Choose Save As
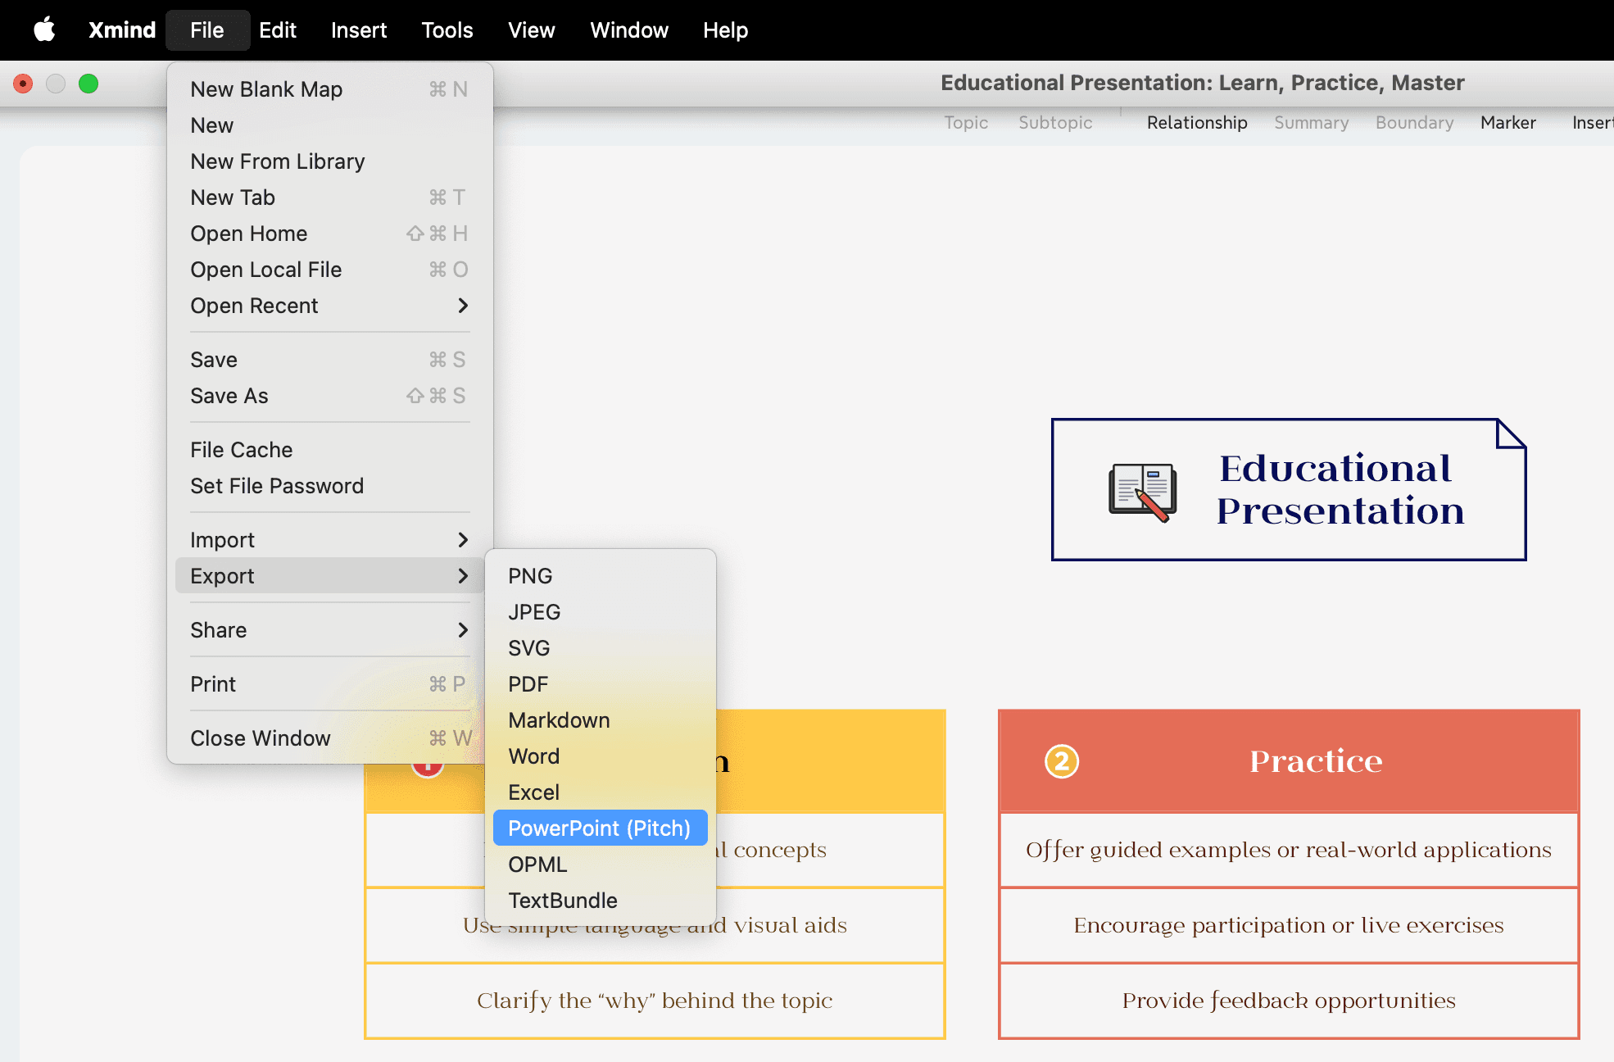 [x=329, y=396]
